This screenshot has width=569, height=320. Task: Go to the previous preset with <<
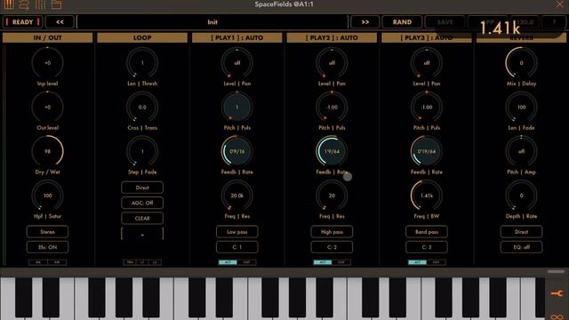[x=60, y=22]
